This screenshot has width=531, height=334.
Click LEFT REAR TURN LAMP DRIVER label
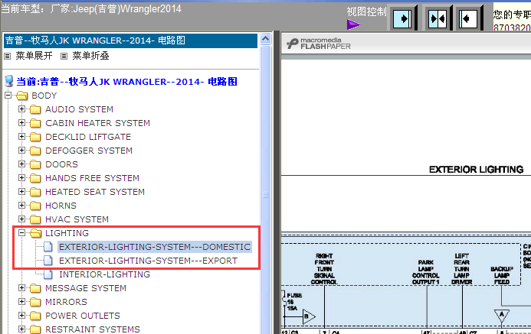[x=461, y=269]
